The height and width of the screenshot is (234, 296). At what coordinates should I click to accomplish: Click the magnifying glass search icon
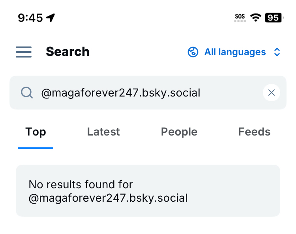(x=27, y=93)
